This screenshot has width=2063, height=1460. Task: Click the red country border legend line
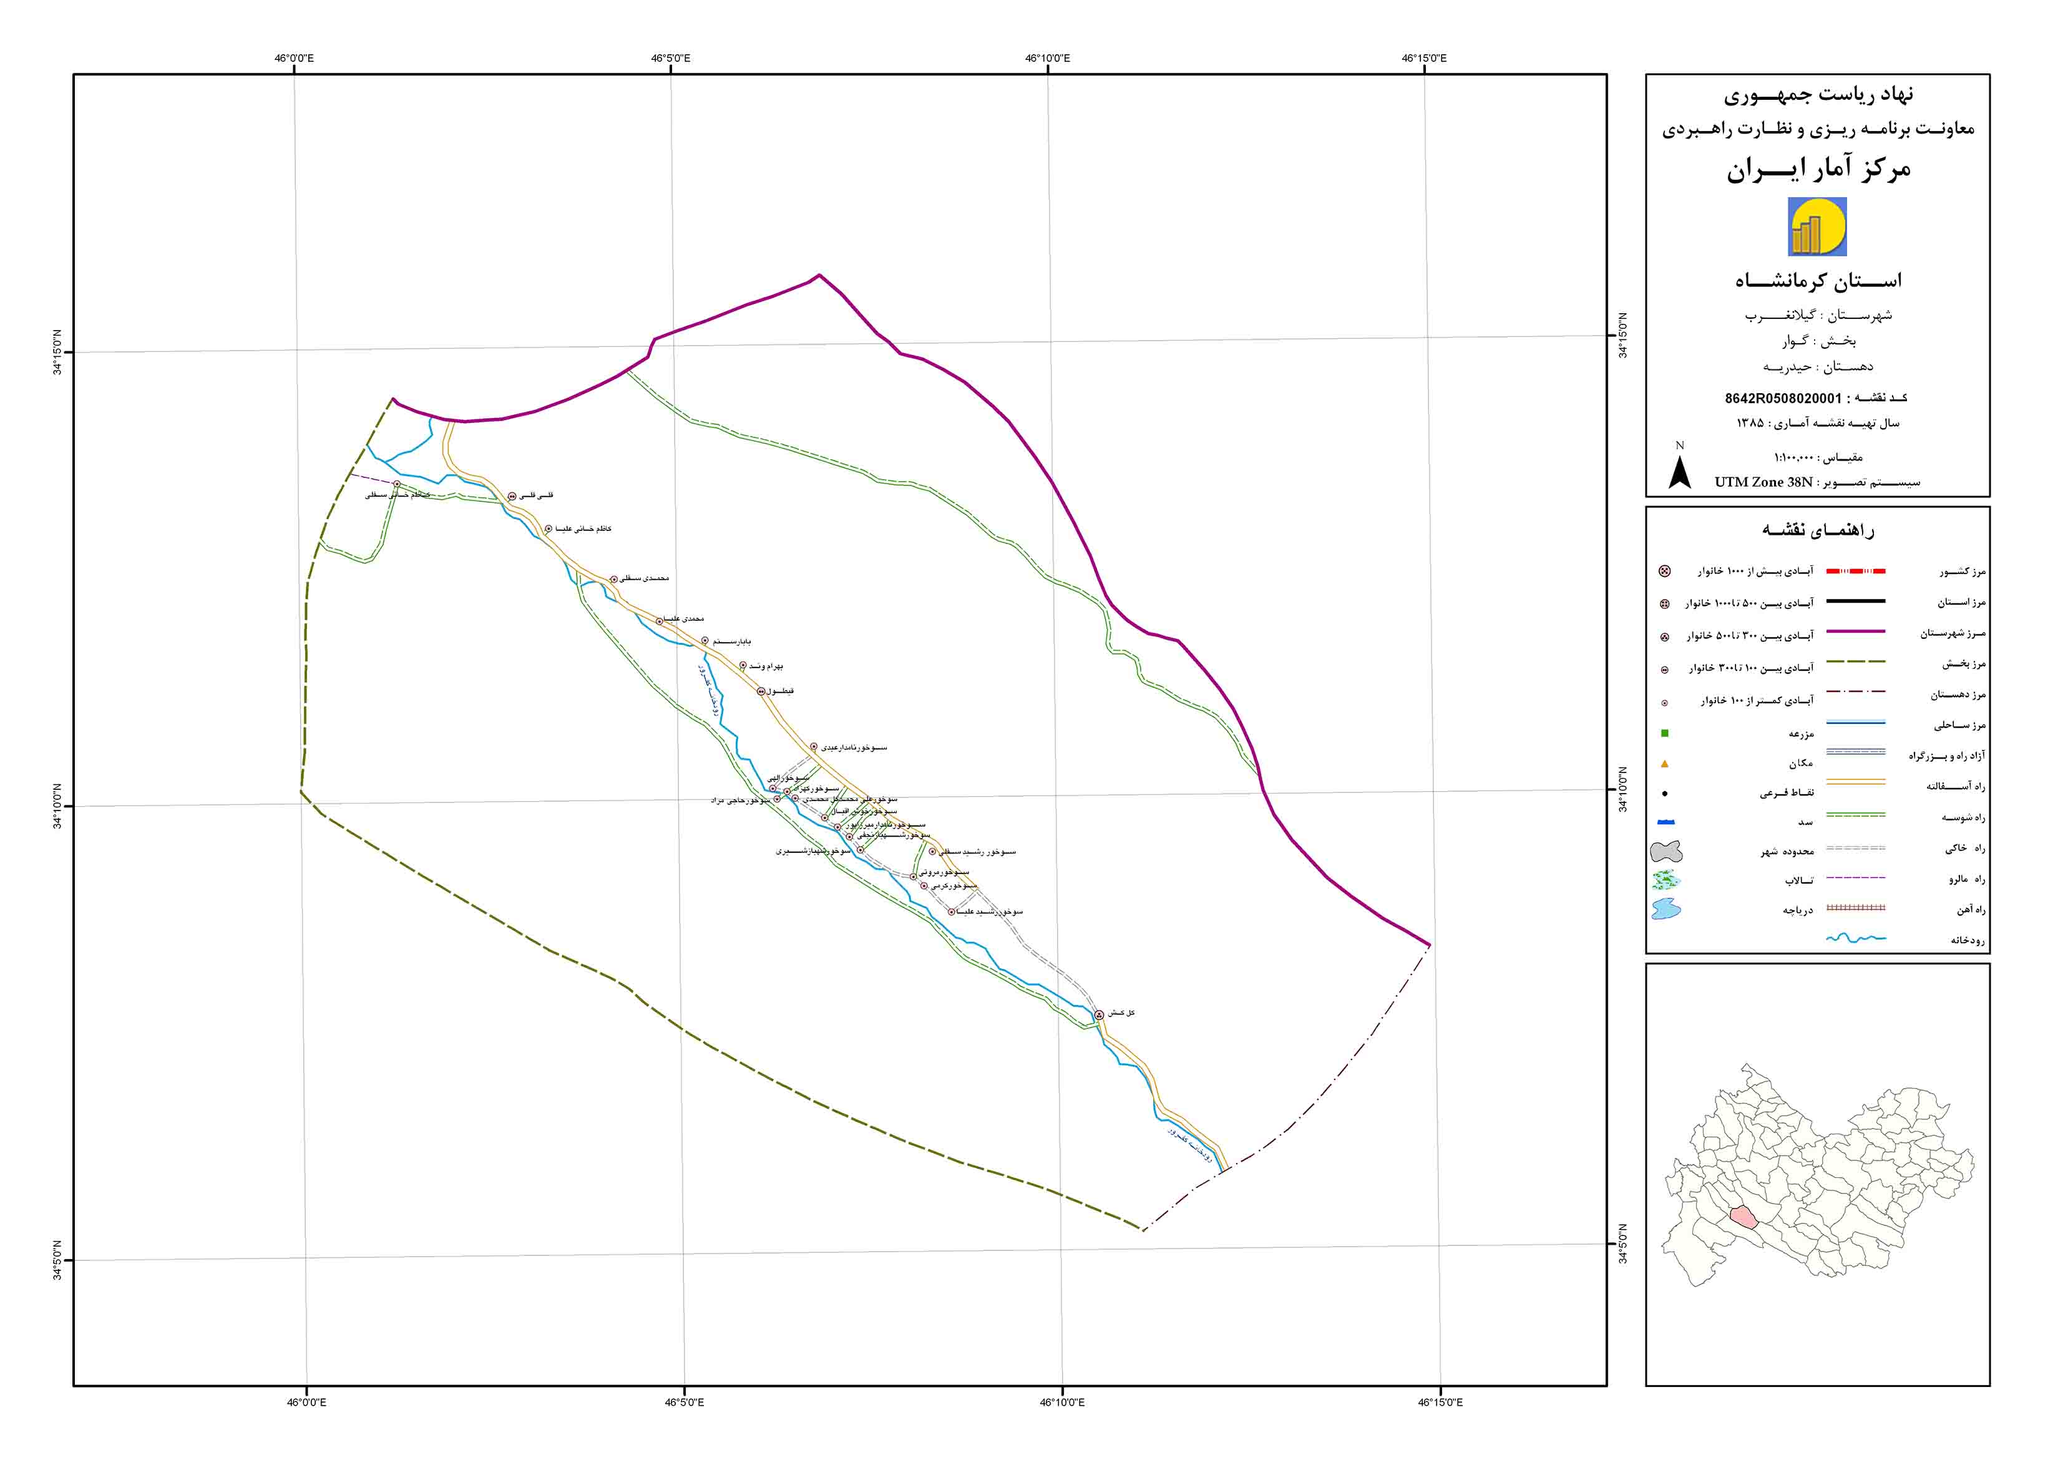pyautogui.click(x=1855, y=571)
